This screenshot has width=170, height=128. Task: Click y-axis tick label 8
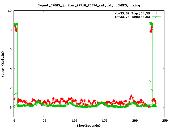[x=11, y=30]
